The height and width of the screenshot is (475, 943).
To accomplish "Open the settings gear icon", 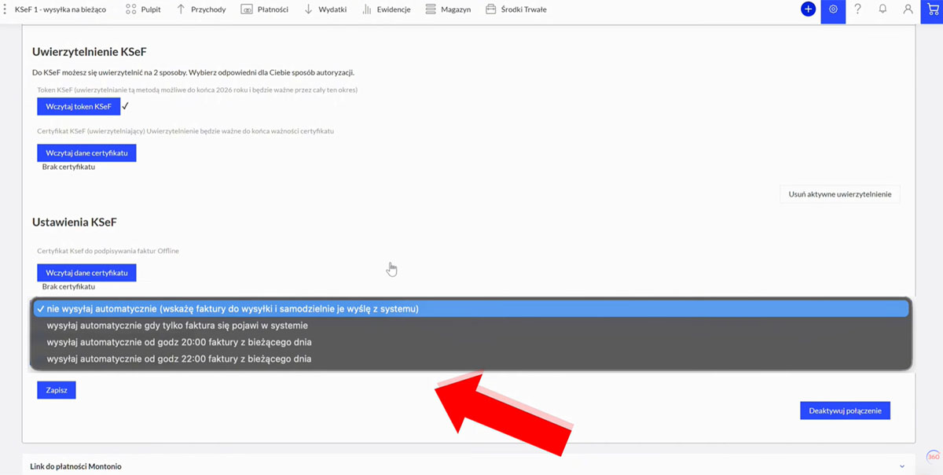I will 833,9.
